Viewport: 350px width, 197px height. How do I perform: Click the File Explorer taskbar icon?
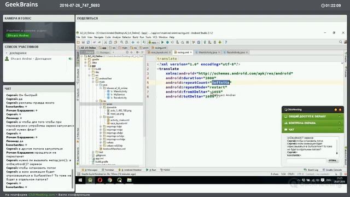tap(129, 180)
